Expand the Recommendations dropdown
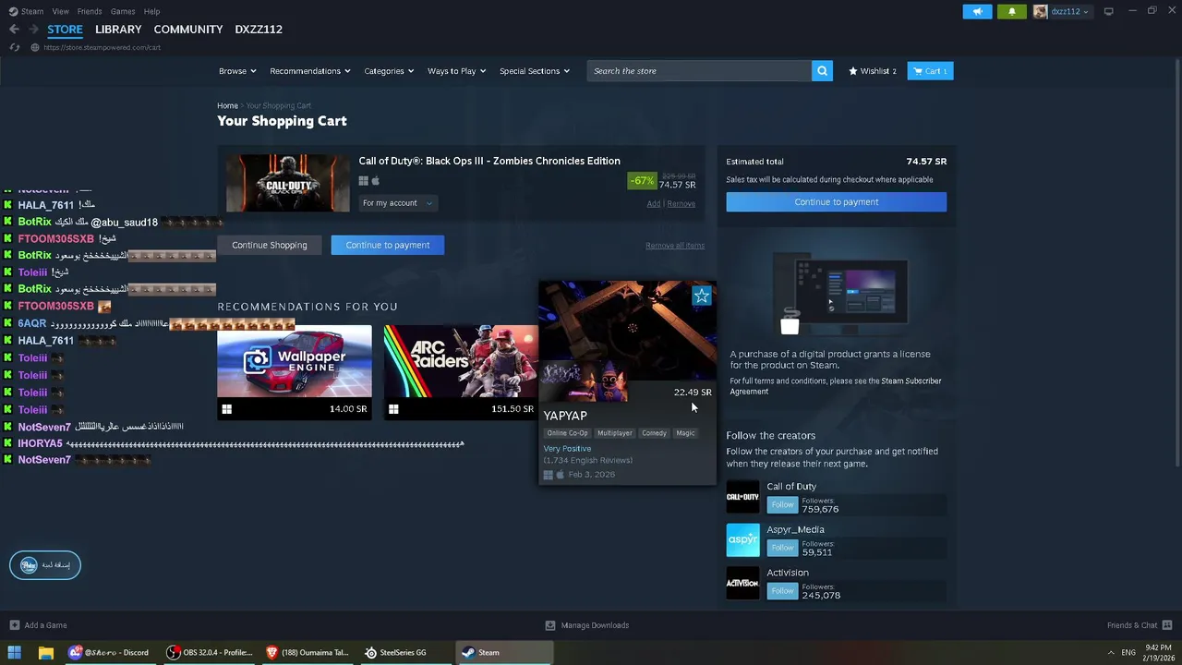Screen dimensions: 1182x665 click(310, 71)
